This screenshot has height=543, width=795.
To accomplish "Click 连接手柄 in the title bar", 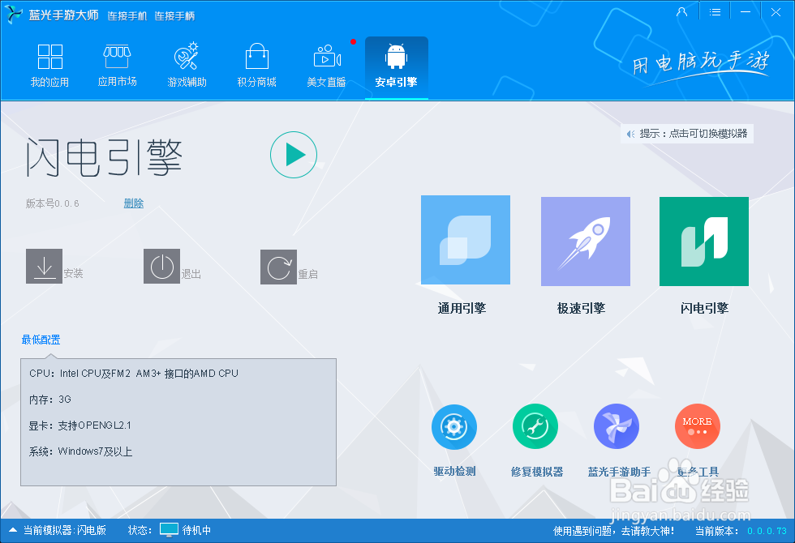I will (175, 16).
